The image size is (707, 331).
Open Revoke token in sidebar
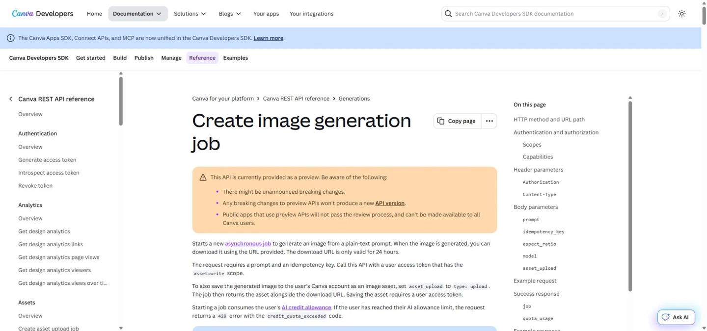click(35, 186)
